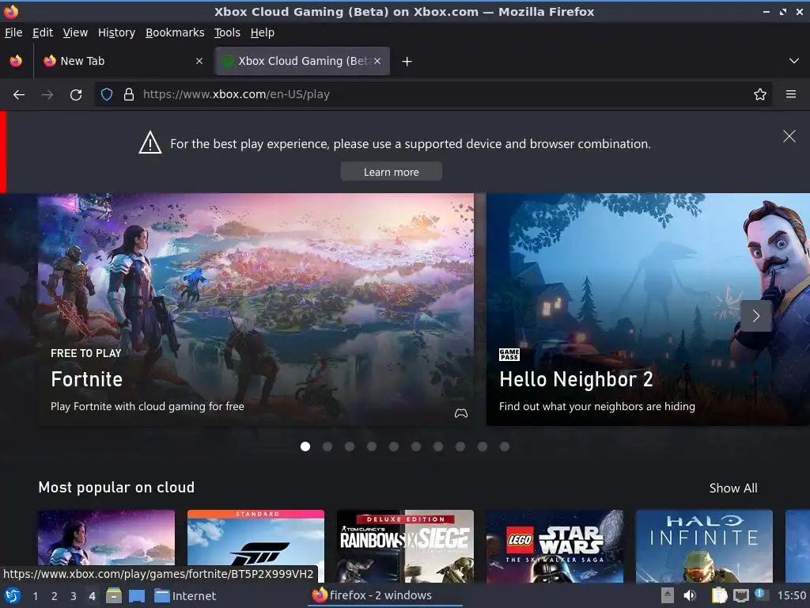Open the Bookmarks menu
This screenshot has width=810, height=608.
(x=175, y=32)
